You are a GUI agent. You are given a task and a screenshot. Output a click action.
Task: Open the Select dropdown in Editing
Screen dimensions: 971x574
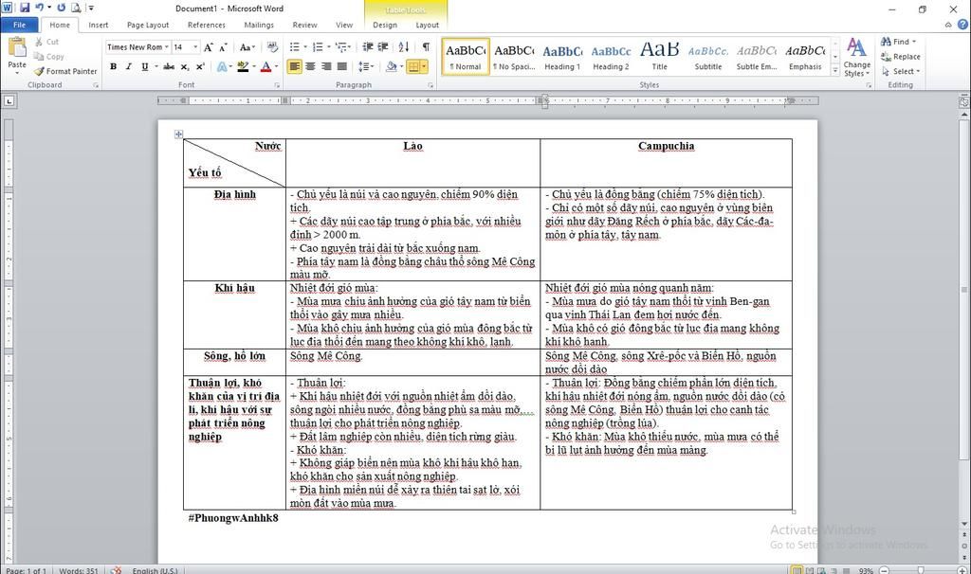pyautogui.click(x=902, y=71)
